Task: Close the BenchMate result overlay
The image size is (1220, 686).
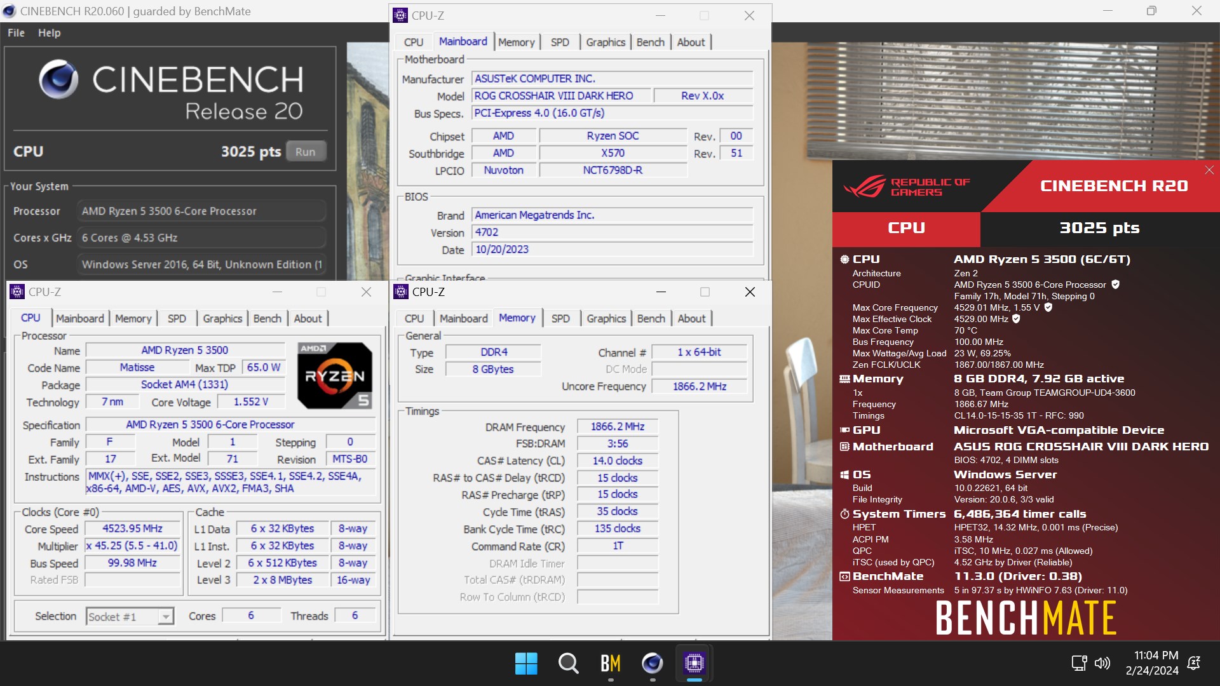Action: click(x=1209, y=170)
